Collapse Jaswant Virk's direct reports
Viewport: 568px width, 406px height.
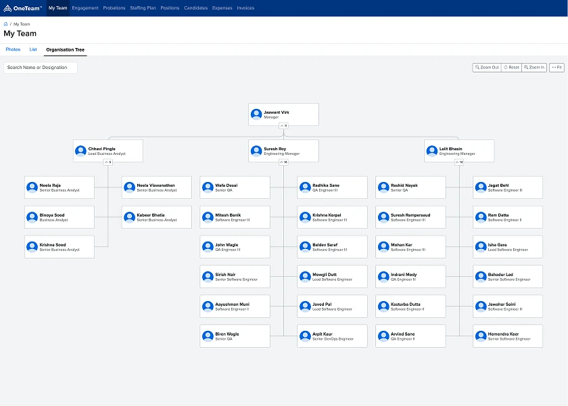283,126
